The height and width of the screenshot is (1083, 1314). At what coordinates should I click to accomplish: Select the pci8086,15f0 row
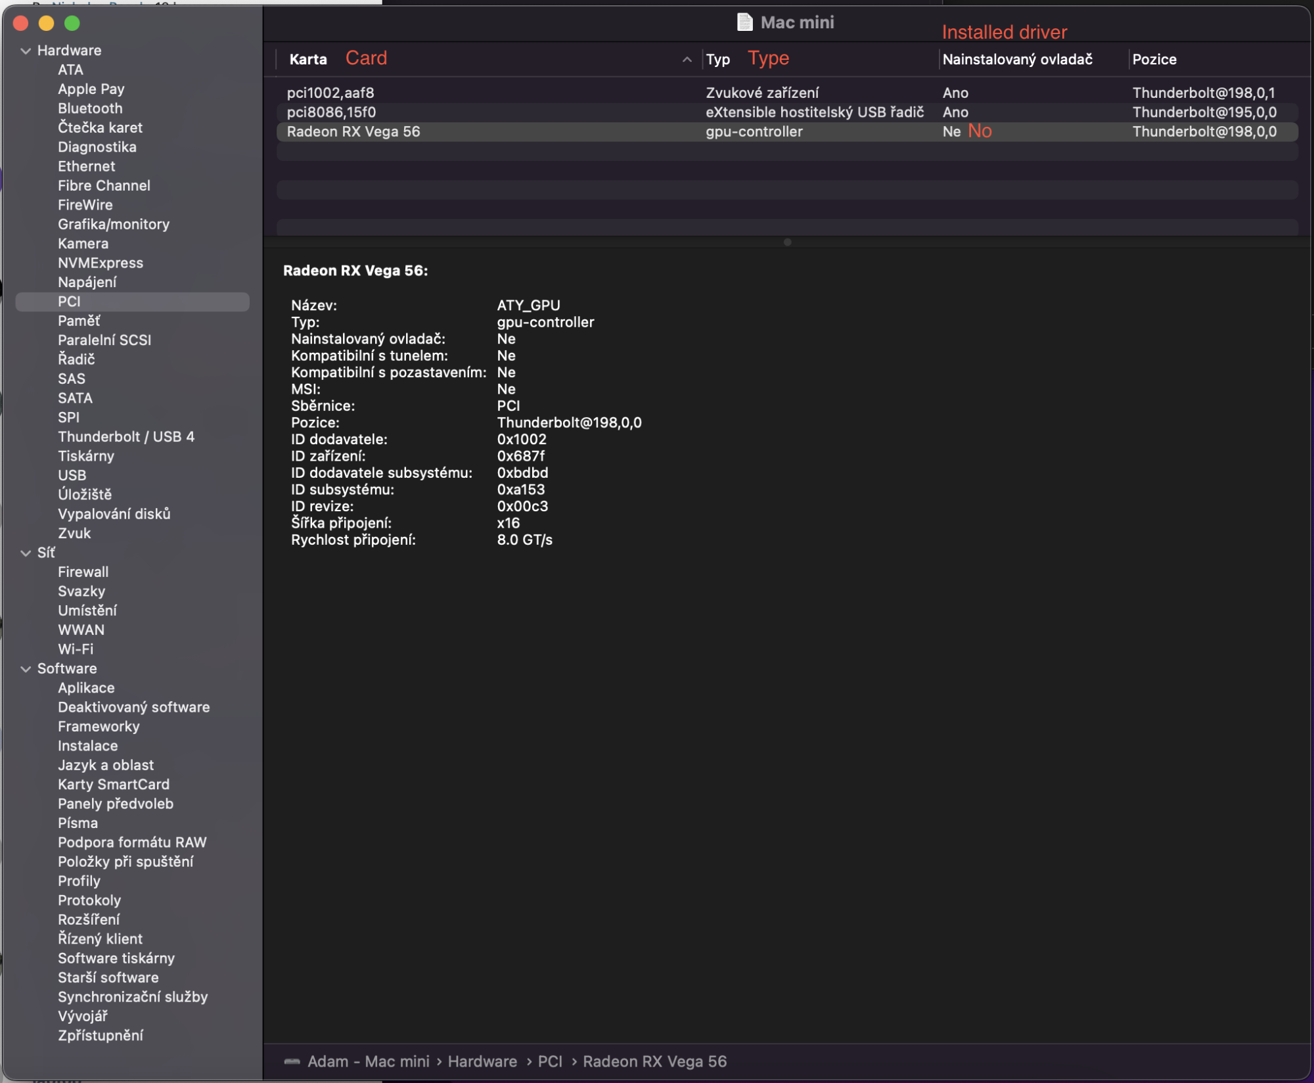[x=786, y=112]
